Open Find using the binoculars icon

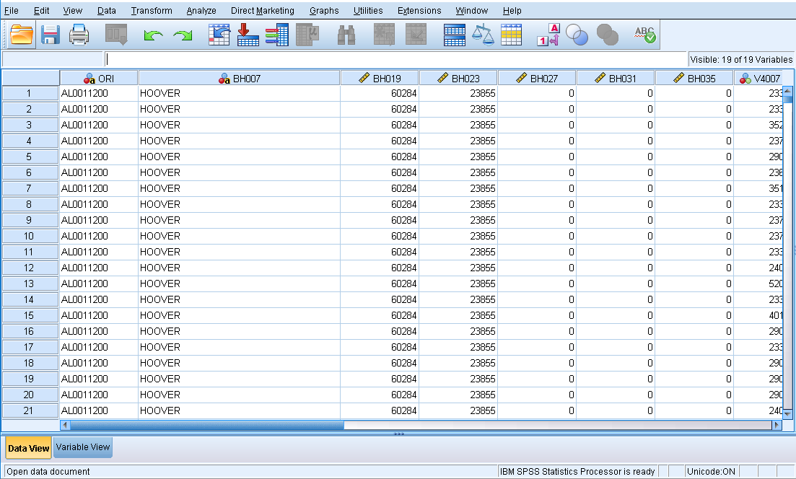[x=346, y=35]
